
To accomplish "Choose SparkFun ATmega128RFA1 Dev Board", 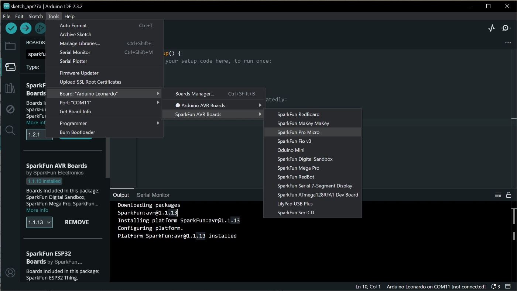I will 312,195.
